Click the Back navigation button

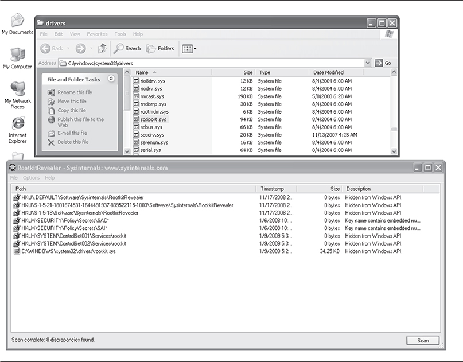[52, 49]
